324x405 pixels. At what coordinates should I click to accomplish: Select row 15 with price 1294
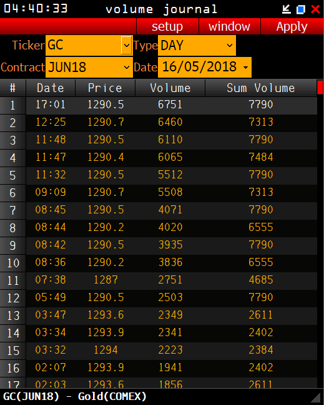[x=159, y=351]
